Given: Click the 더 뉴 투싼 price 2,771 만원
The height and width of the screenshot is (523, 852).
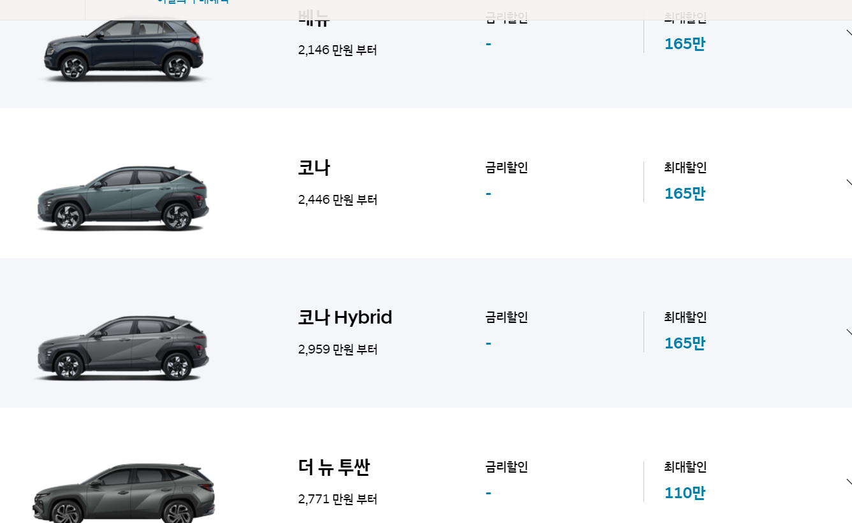Looking at the screenshot, I should 337,499.
